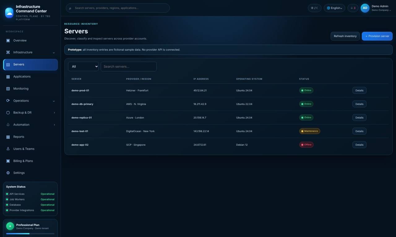Click the Offline status badge
This screenshot has width=396, height=237.
click(306, 145)
